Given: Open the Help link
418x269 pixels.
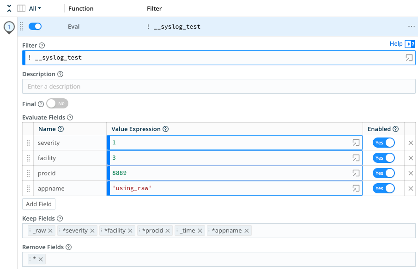Looking at the screenshot, I should tap(396, 43).
